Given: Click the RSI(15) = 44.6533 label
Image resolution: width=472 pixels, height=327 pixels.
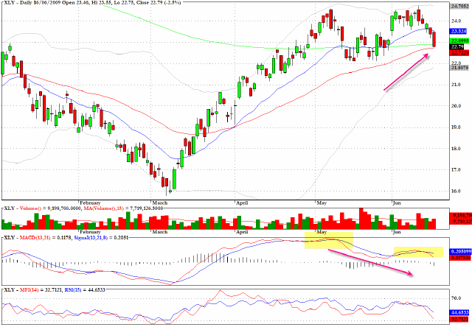Looking at the screenshot, I should 85,289.
